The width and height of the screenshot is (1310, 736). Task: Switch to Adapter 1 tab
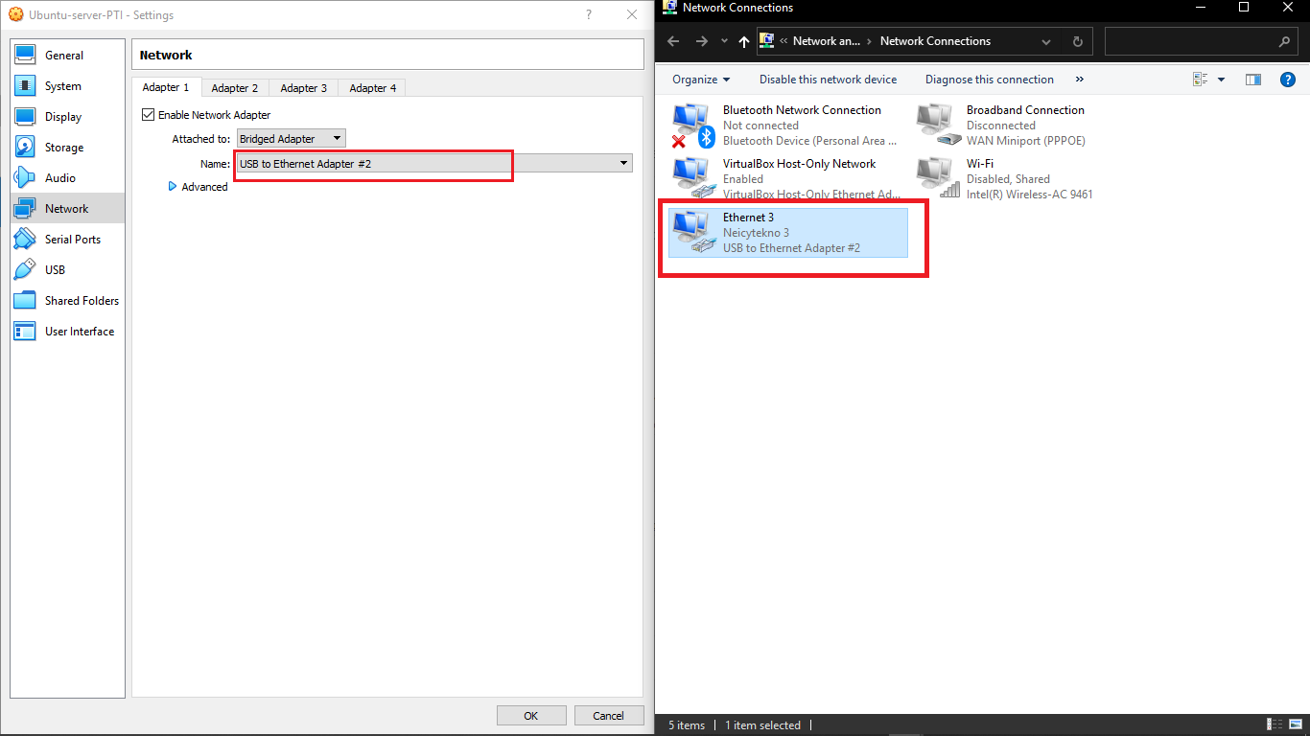pos(166,87)
